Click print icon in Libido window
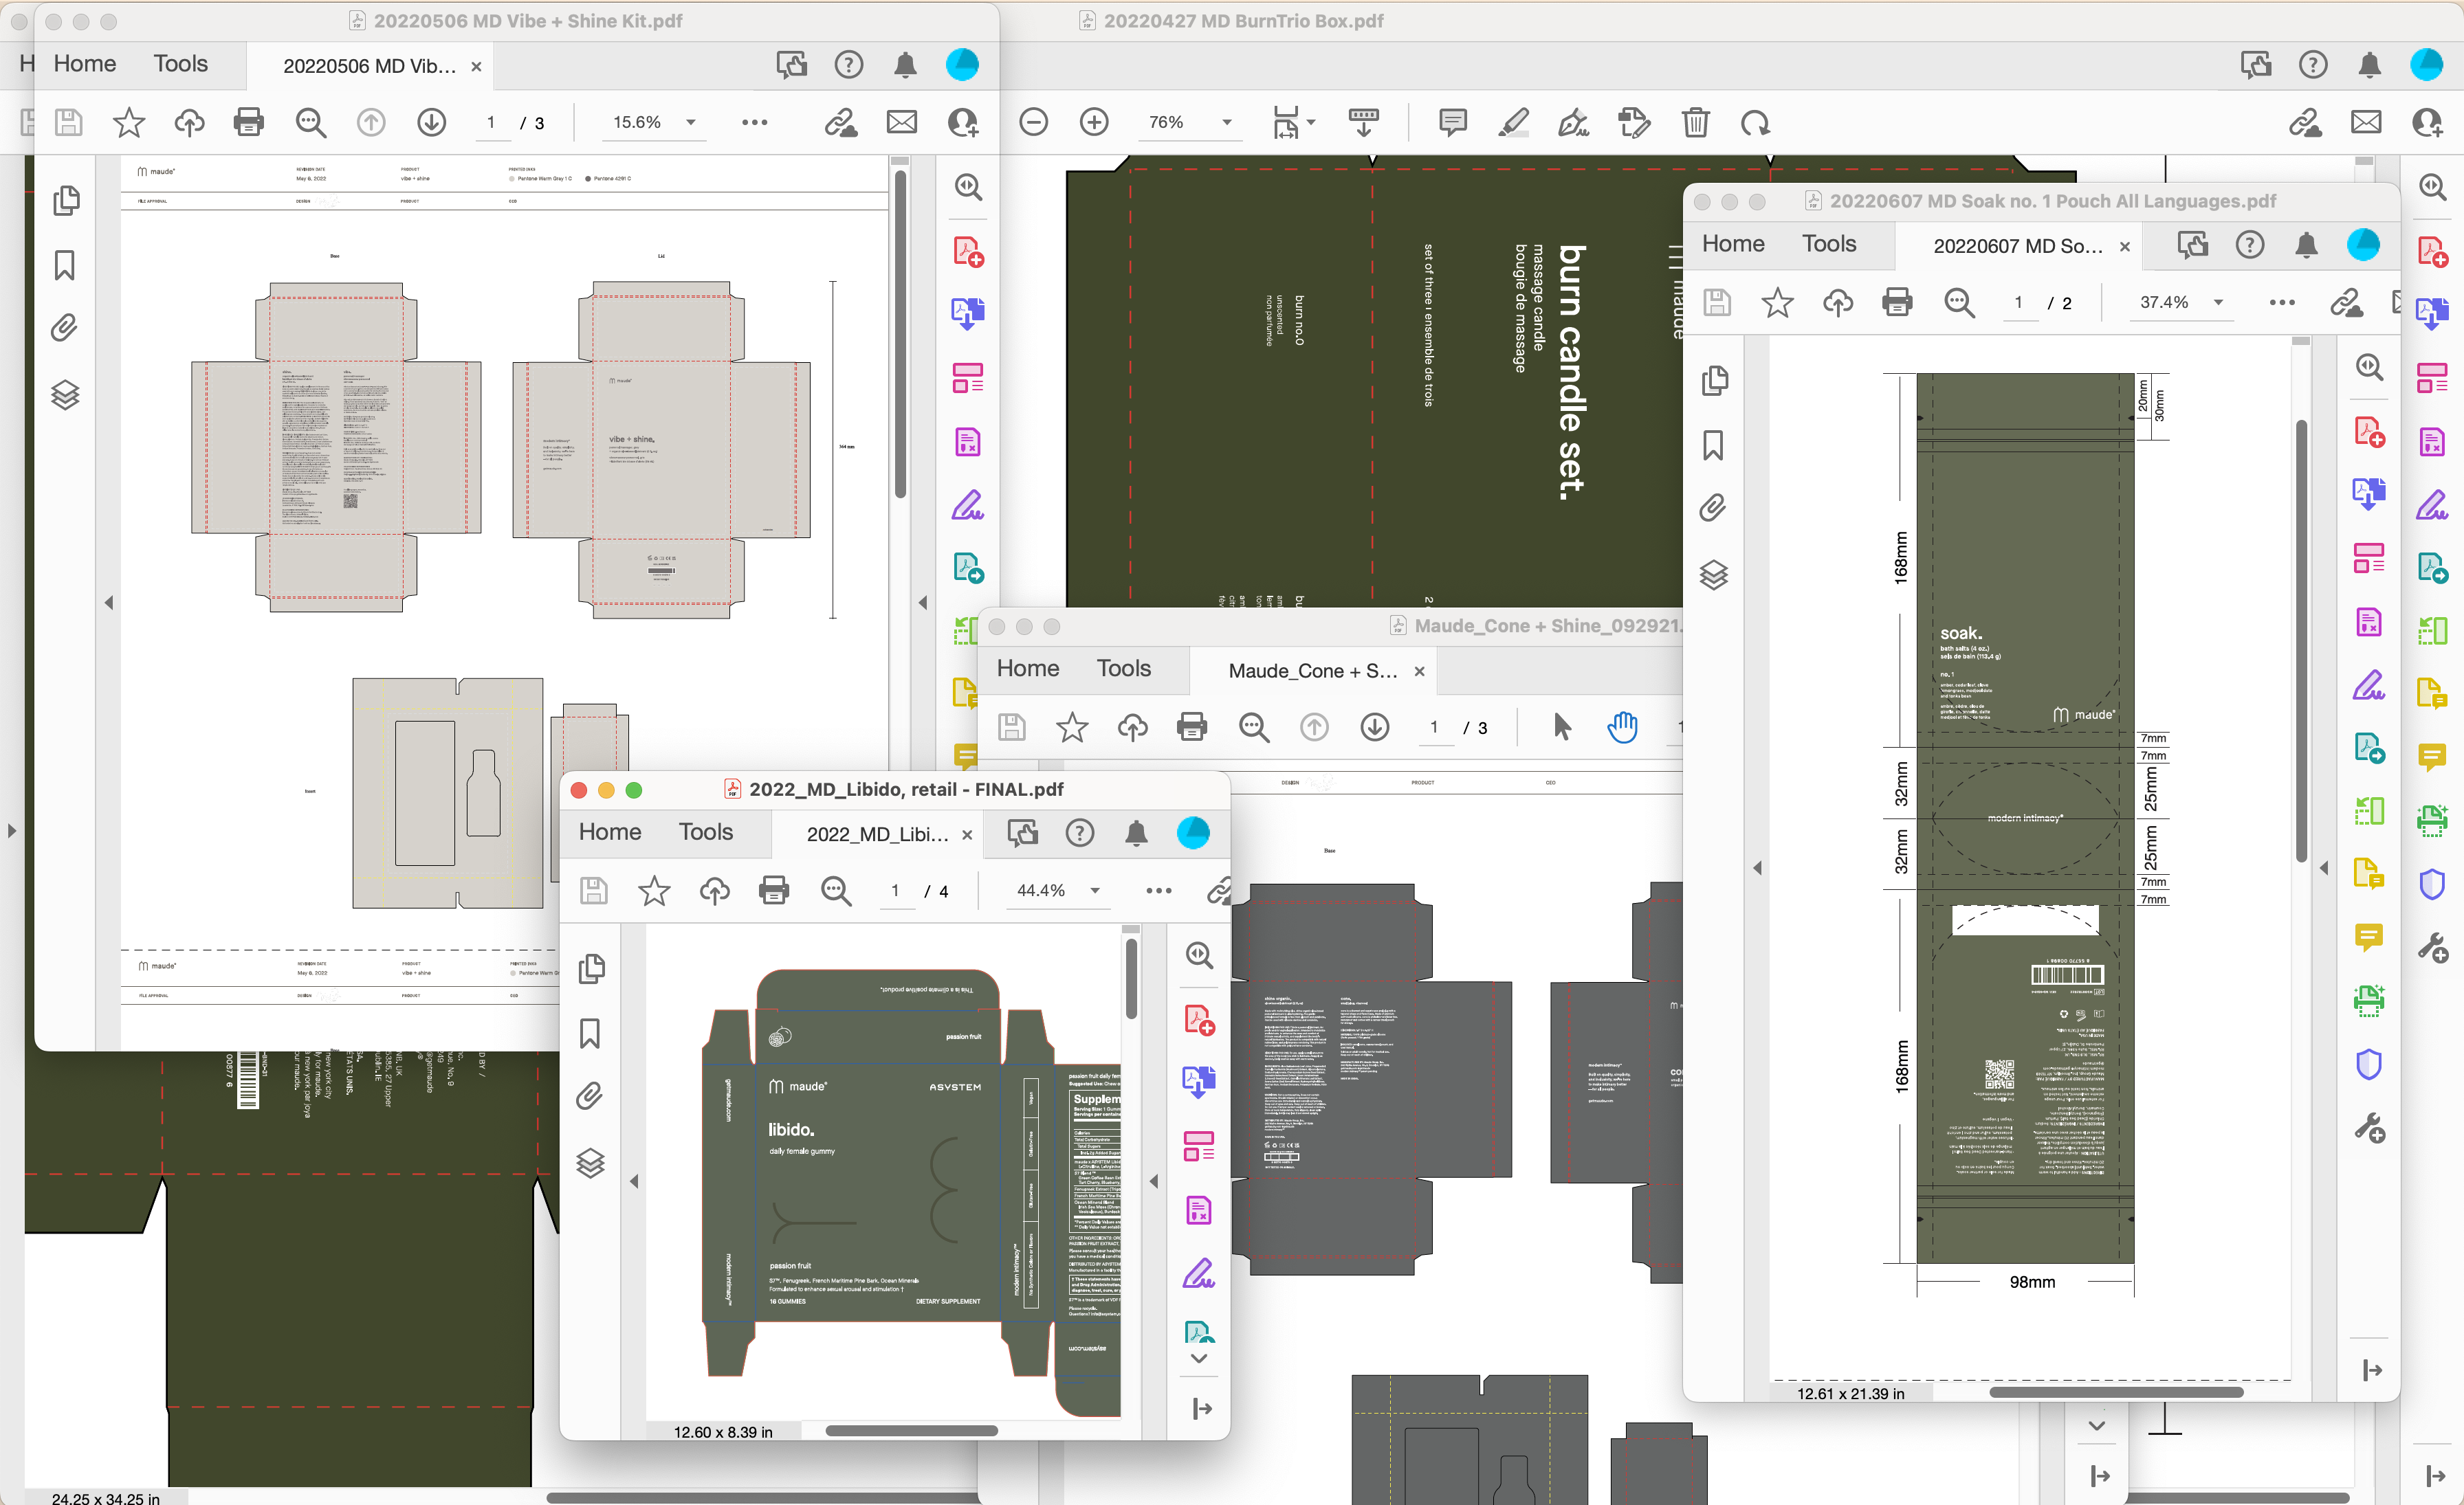 [773, 889]
